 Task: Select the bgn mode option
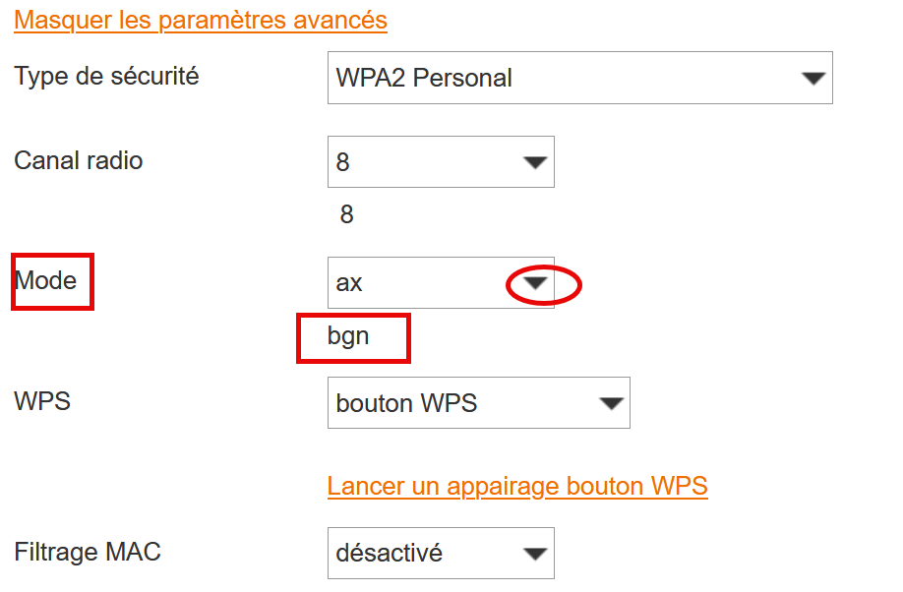coord(352,337)
